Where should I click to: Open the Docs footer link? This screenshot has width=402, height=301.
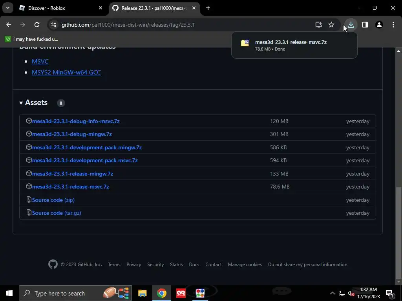point(194,265)
